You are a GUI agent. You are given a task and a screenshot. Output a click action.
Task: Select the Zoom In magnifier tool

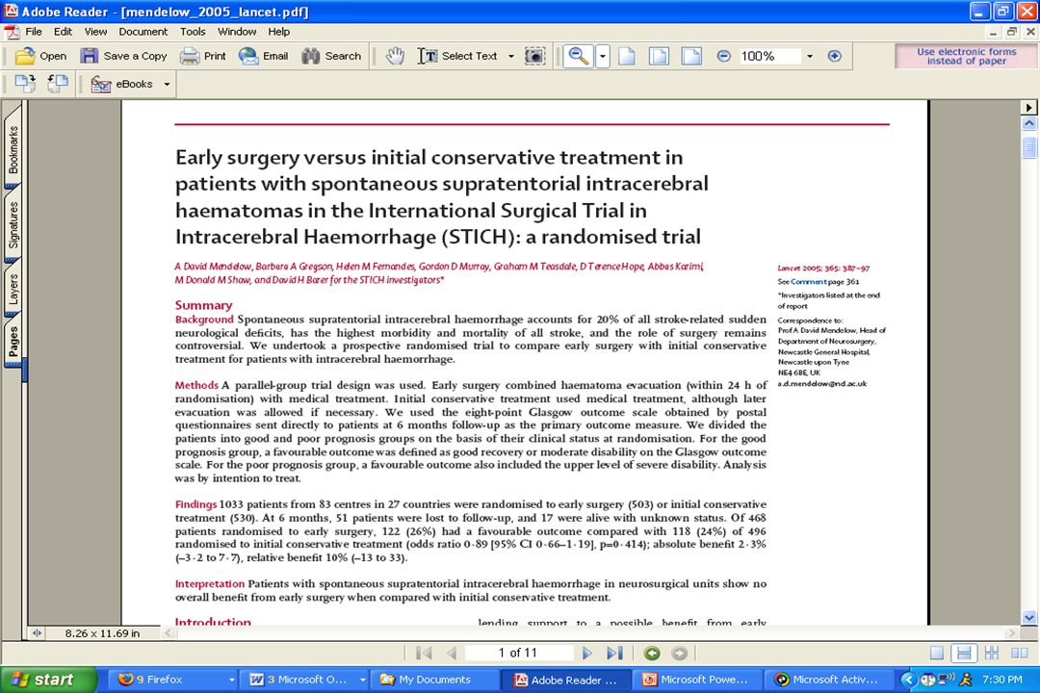579,57
